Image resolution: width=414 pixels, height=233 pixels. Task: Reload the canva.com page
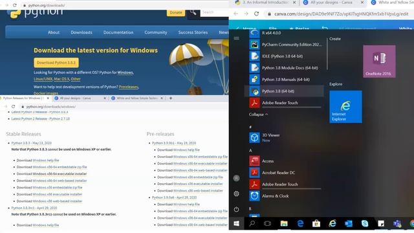coord(256,14)
